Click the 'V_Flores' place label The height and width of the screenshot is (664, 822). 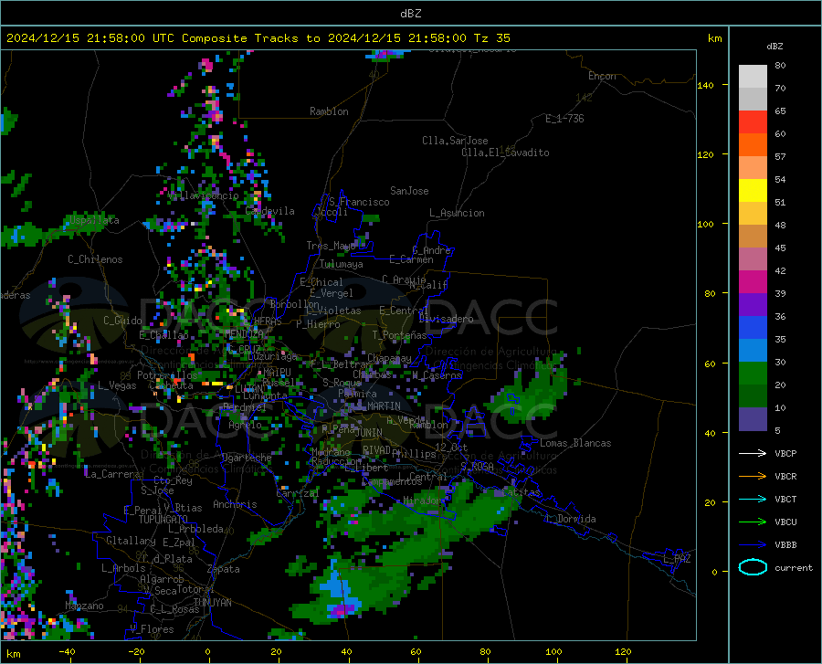coord(152,629)
